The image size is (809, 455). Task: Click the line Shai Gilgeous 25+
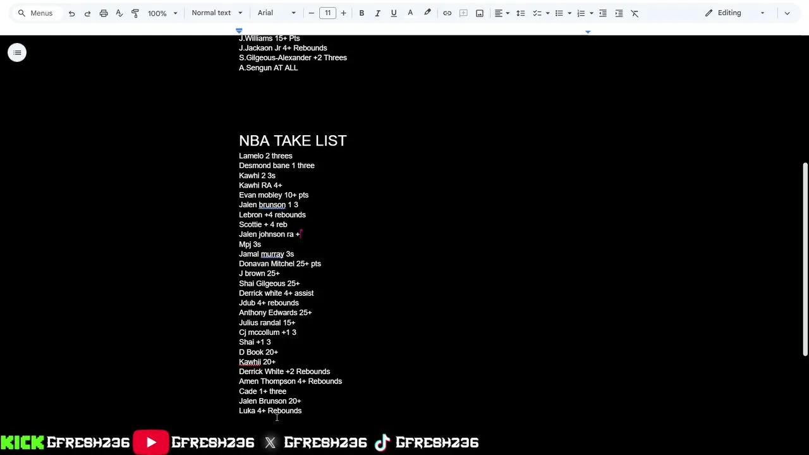269,283
